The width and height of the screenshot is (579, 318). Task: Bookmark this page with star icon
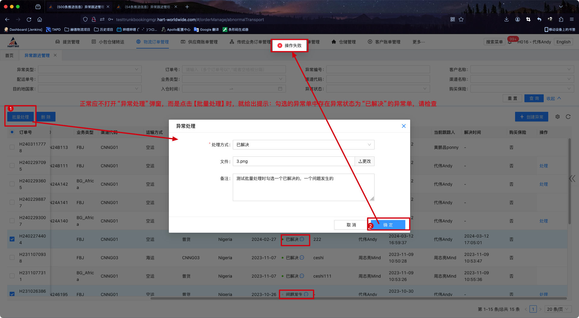[461, 20]
